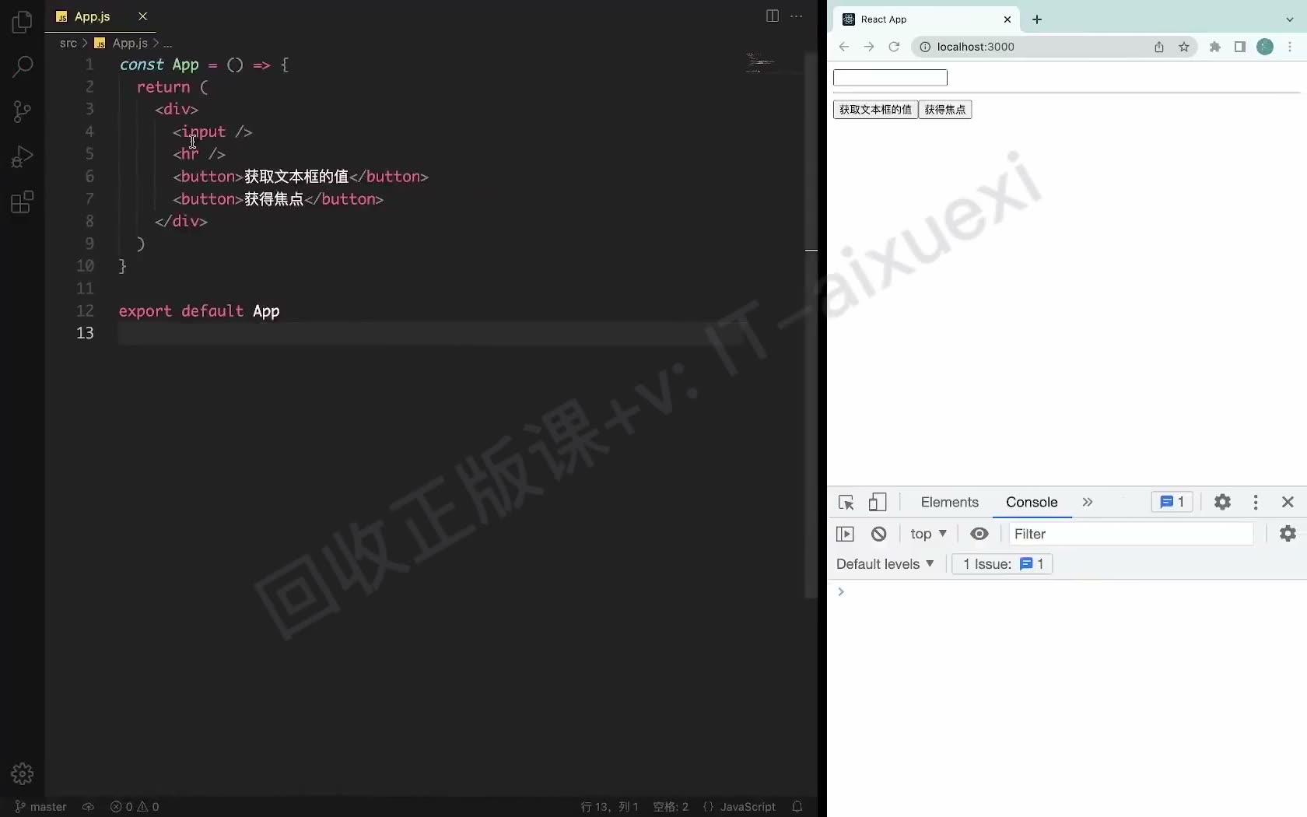Split the editor to the right

point(772,16)
